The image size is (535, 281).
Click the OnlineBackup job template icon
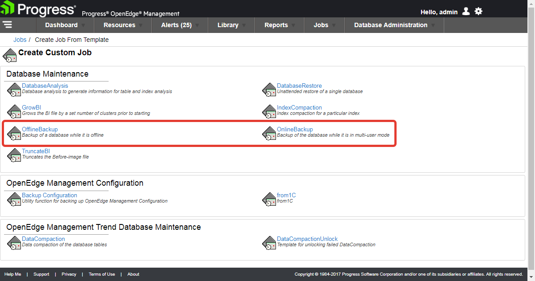click(x=269, y=133)
